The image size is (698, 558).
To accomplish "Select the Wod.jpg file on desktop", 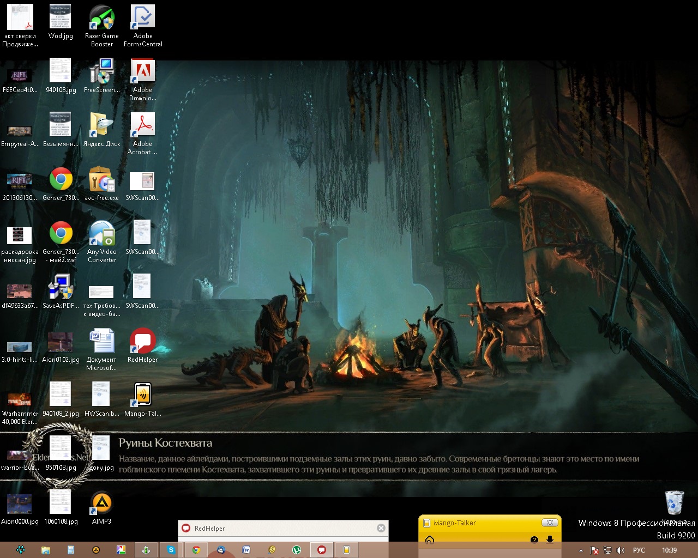I will (x=61, y=22).
